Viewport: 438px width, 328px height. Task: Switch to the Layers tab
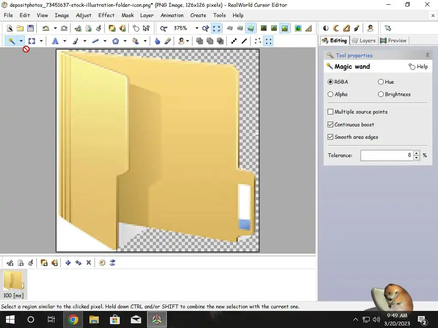[364, 41]
